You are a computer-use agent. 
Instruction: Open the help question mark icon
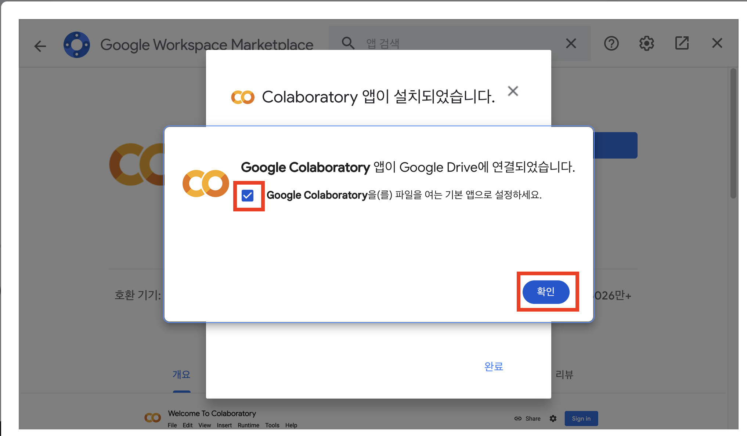tap(611, 43)
